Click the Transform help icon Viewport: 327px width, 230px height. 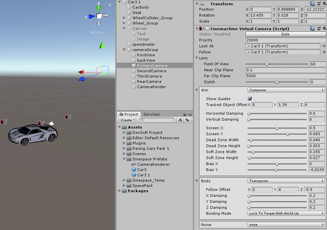click(312, 4)
